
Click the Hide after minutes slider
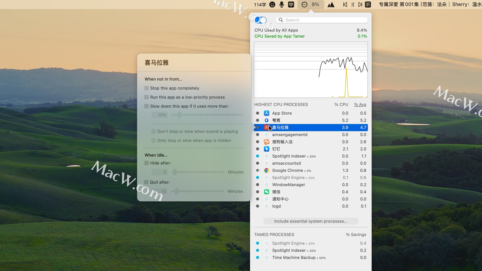(x=198, y=172)
